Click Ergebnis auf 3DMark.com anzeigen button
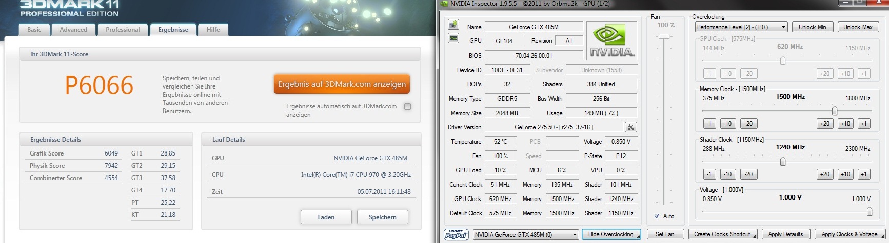Screen dimensions: 889x243 point(342,84)
